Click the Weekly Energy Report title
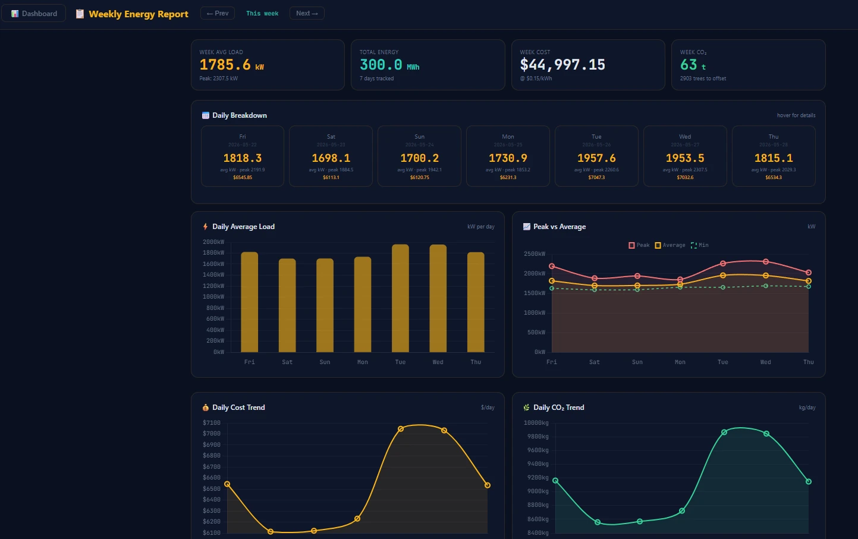 (139, 14)
